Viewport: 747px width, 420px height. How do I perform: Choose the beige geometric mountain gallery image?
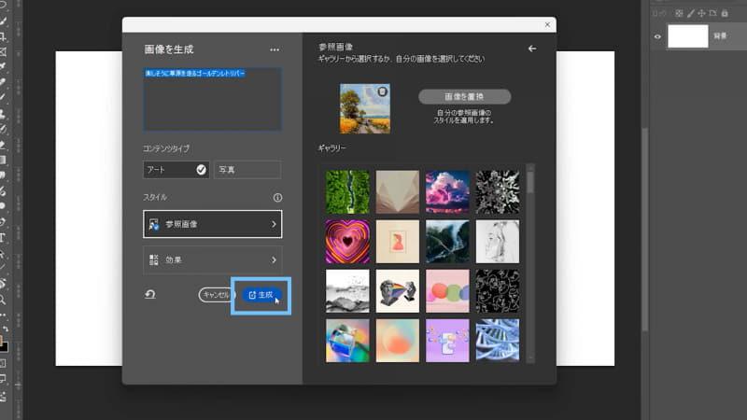tap(398, 192)
